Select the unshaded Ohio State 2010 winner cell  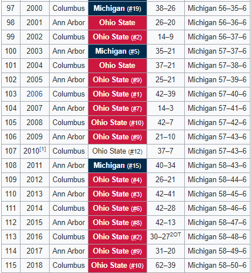(118, 151)
